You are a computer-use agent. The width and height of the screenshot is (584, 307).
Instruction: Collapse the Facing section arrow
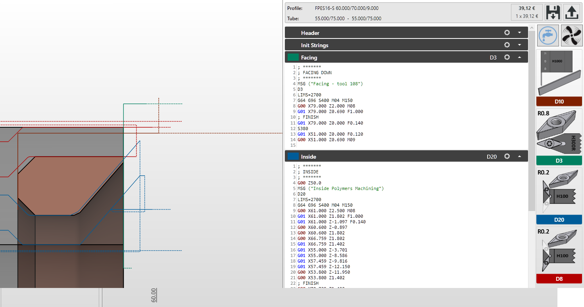(519, 58)
